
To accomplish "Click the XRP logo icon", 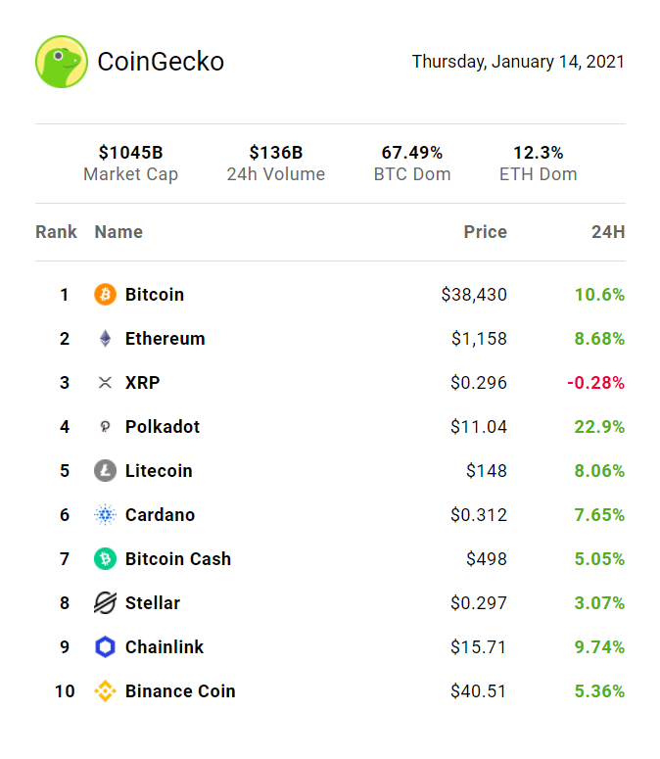I will 105,383.
